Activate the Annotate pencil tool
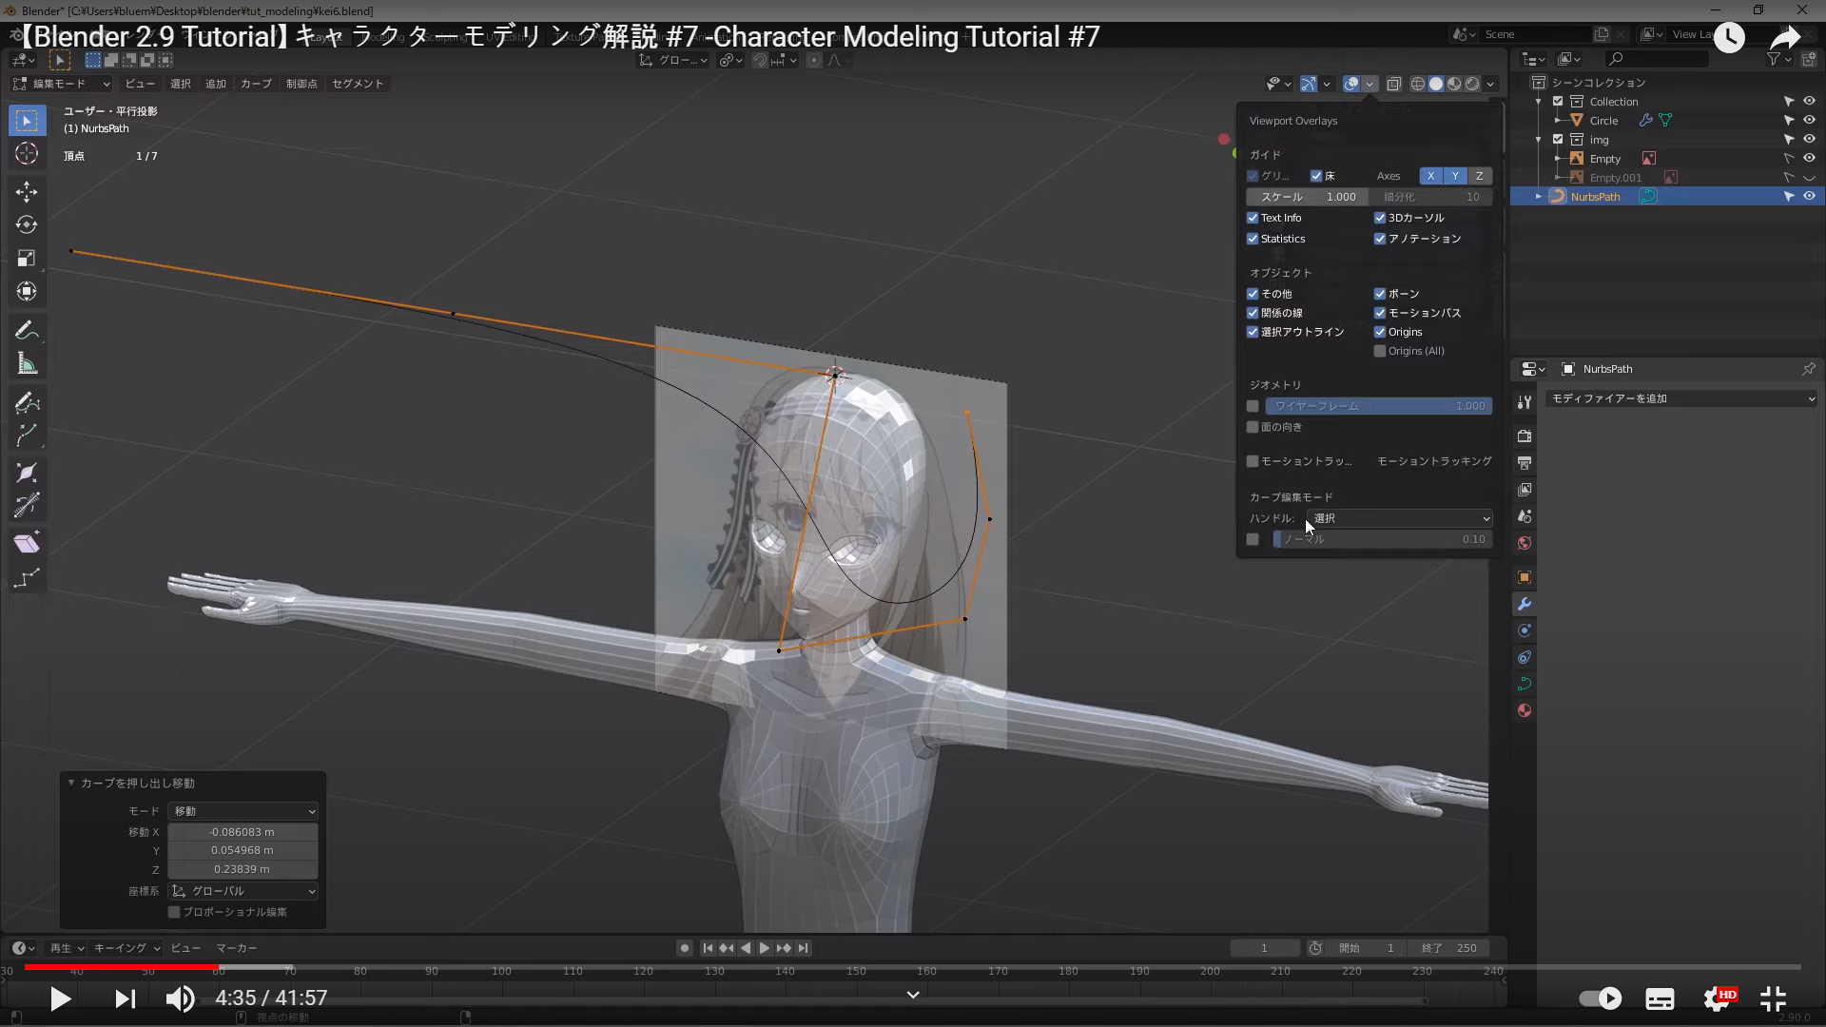 pos(27,331)
